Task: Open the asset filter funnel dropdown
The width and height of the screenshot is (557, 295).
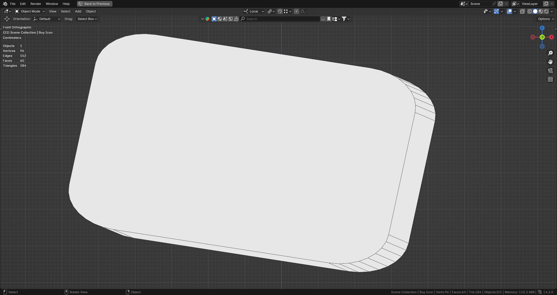Action: [x=346, y=19]
